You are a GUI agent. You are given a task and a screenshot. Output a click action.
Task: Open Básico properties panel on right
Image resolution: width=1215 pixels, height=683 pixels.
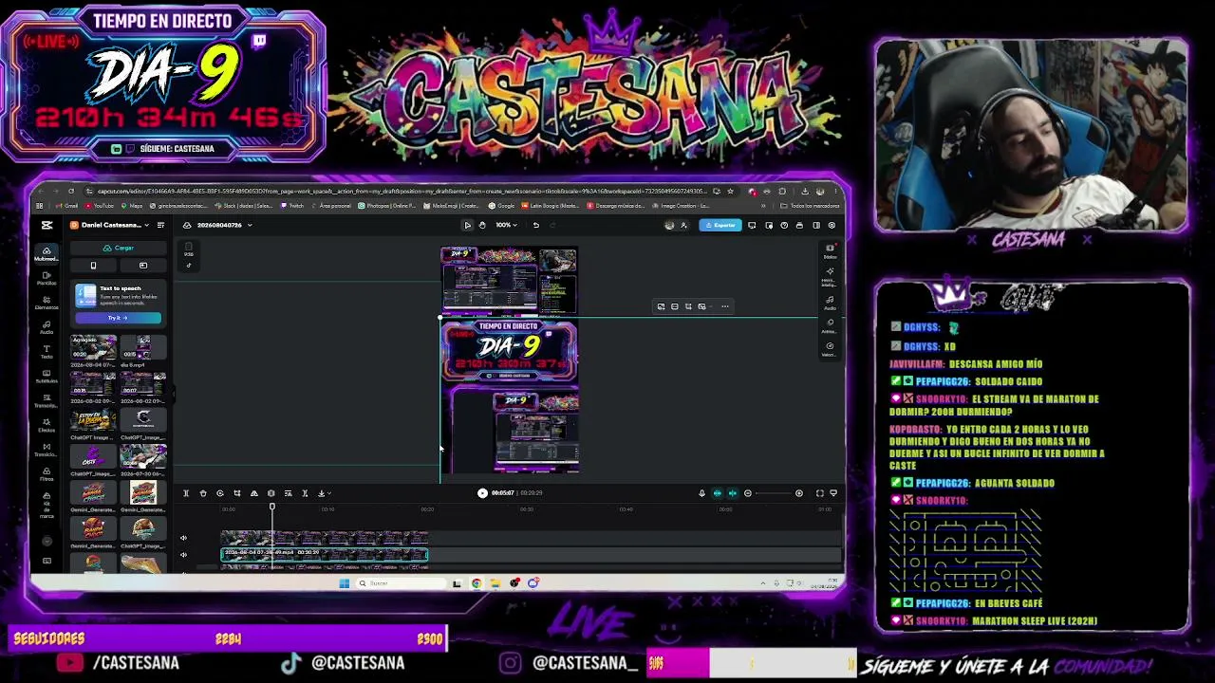(x=830, y=251)
